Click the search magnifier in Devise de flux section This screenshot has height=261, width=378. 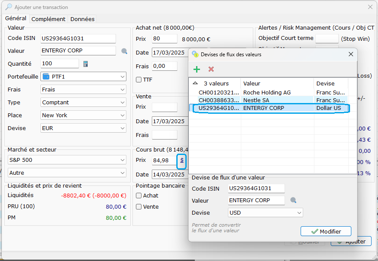293,200
